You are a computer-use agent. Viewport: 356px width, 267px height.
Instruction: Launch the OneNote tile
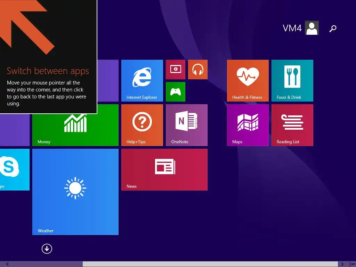187,125
